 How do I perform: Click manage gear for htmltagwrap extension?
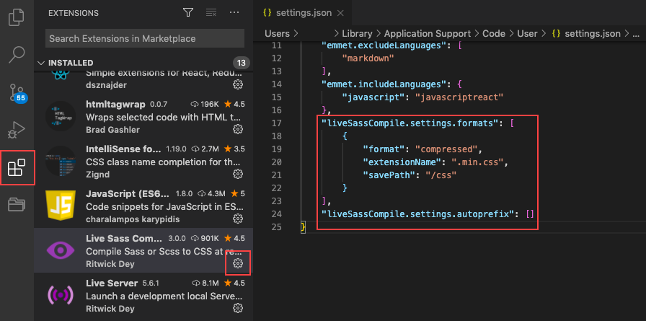238,129
